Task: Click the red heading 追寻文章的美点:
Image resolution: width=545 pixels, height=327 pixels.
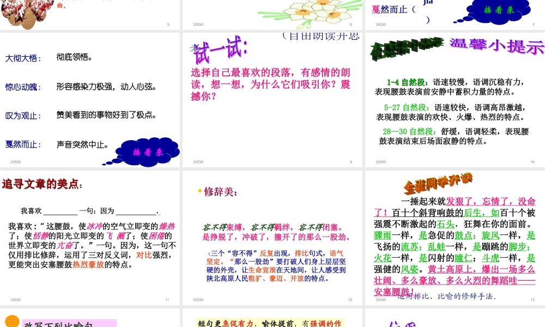Action: (43, 184)
